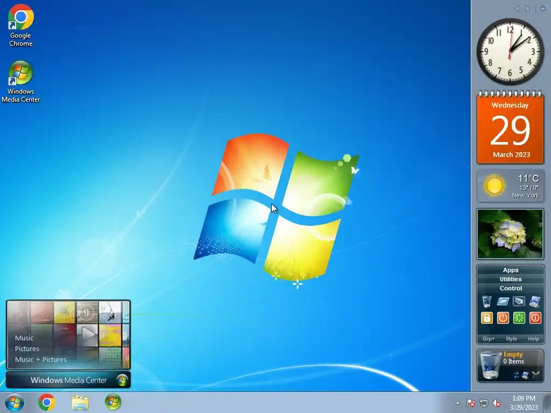Go to next sidebar gadget page
This screenshot has width=551, height=413.
click(x=527, y=9)
